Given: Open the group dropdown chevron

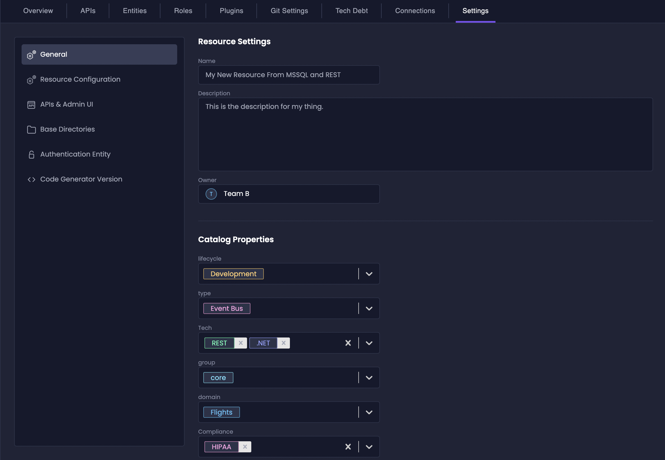Looking at the screenshot, I should point(369,377).
